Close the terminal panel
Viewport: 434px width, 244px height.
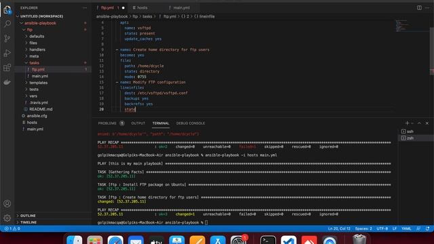pos(427,123)
